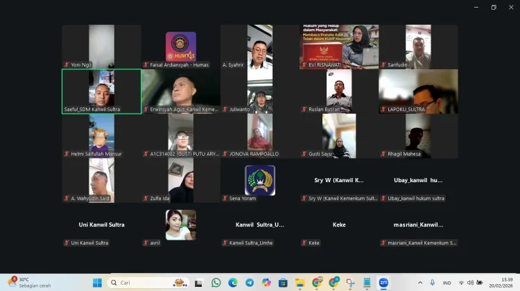Open the IND language input switcher
520x291 pixels.
[447, 283]
